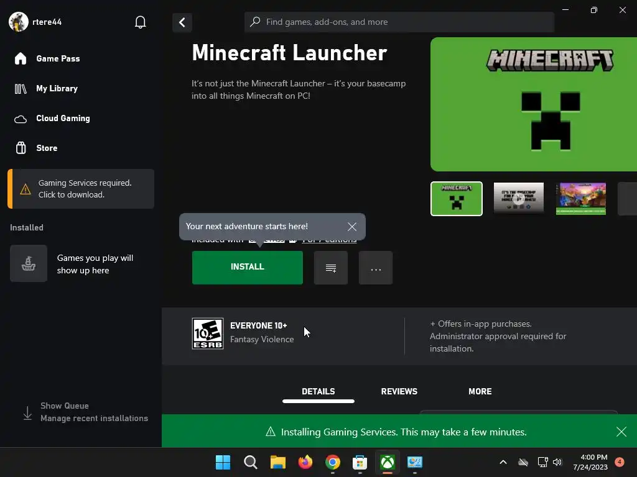637x477 pixels.
Task: Switch to the REVIEWS tab
Action: click(399, 392)
